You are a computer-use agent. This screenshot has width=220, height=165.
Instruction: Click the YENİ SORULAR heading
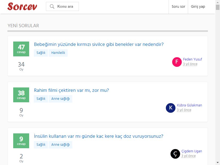(23, 26)
